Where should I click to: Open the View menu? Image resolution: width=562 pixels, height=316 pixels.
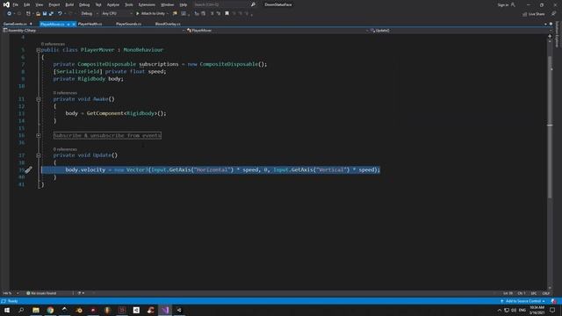tap(39, 4)
